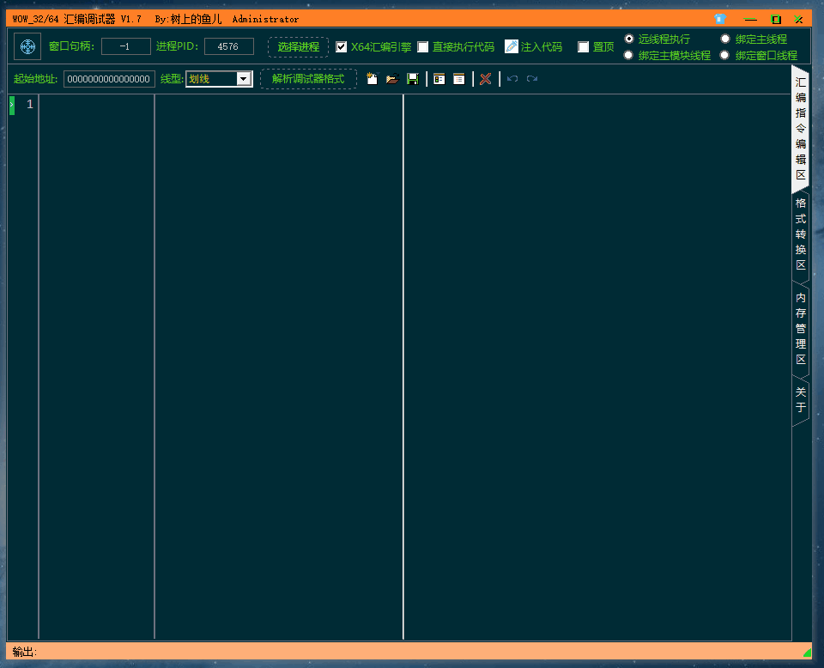Screen dimensions: 824x668
Task: Minimize the assembler debugger window
Action: [x=750, y=20]
